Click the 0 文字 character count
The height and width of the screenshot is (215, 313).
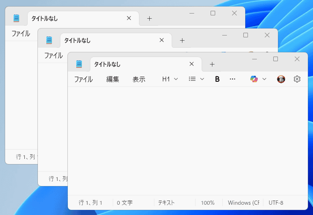125,203
